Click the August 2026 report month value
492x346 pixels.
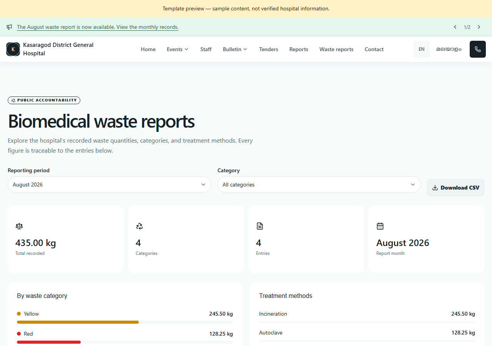coord(403,243)
